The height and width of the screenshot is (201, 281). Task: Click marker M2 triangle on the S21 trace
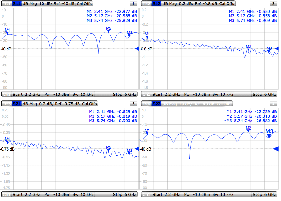(108, 150)
